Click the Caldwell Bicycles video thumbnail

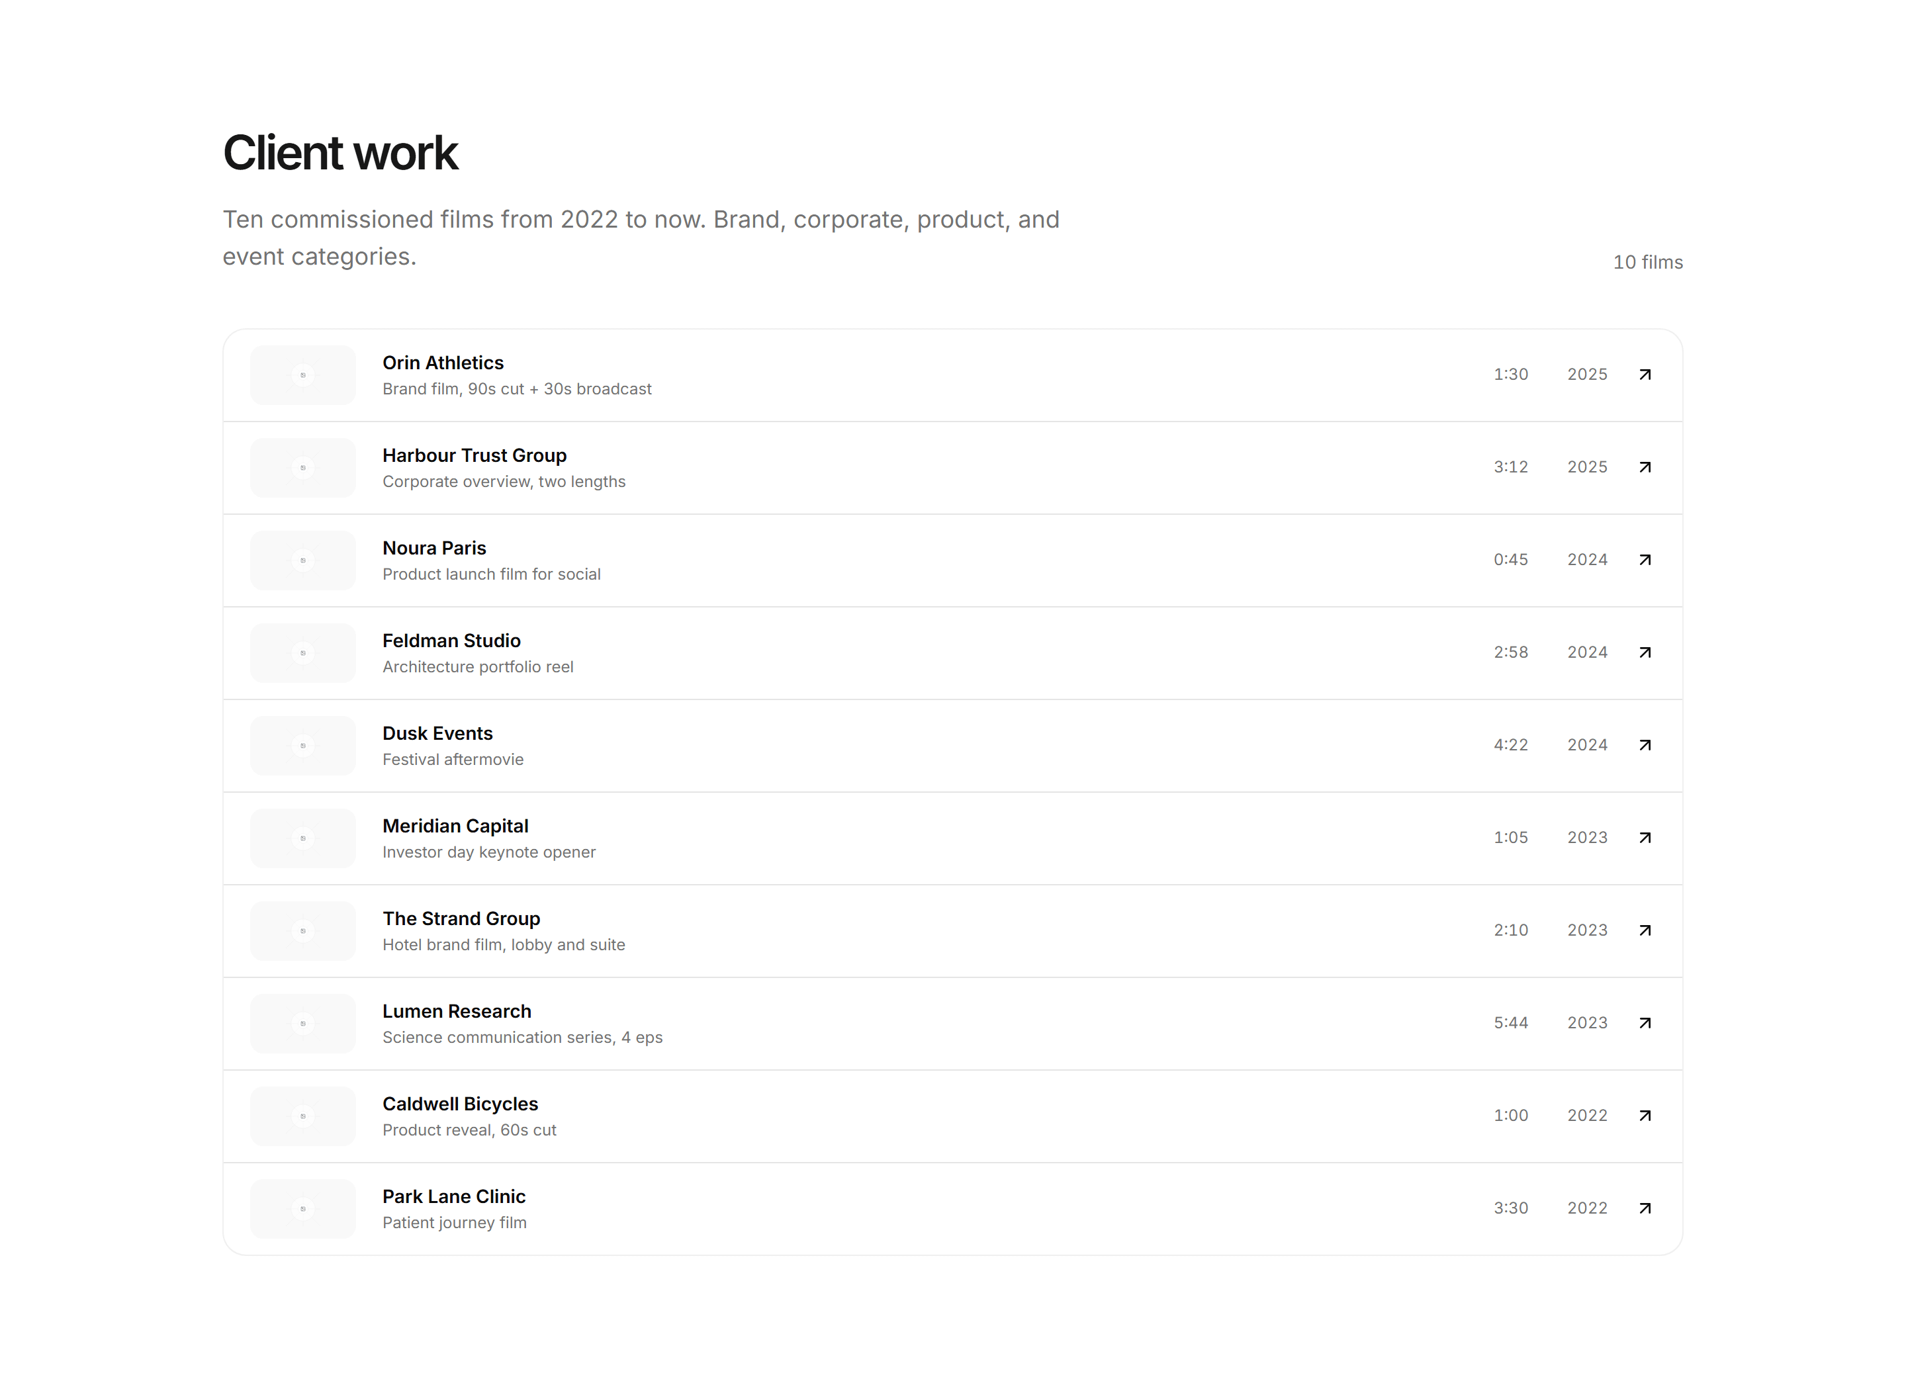(x=303, y=1116)
